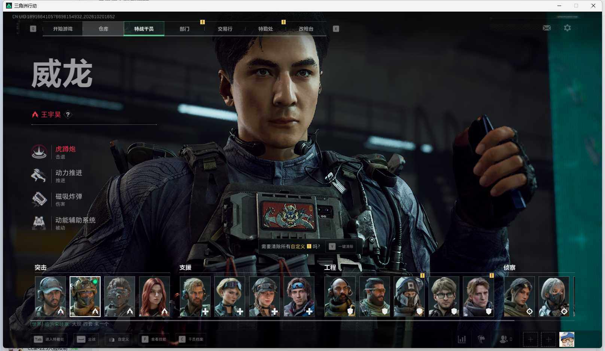Add teammate in first empty plus slot
Screen dimensions: 605x351
pos(530,339)
